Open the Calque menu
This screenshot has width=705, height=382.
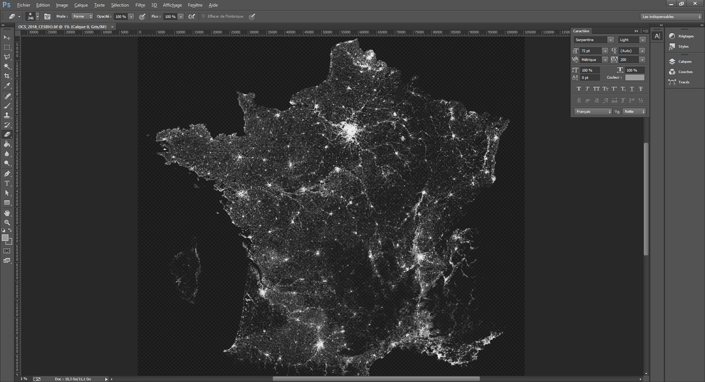coord(81,5)
